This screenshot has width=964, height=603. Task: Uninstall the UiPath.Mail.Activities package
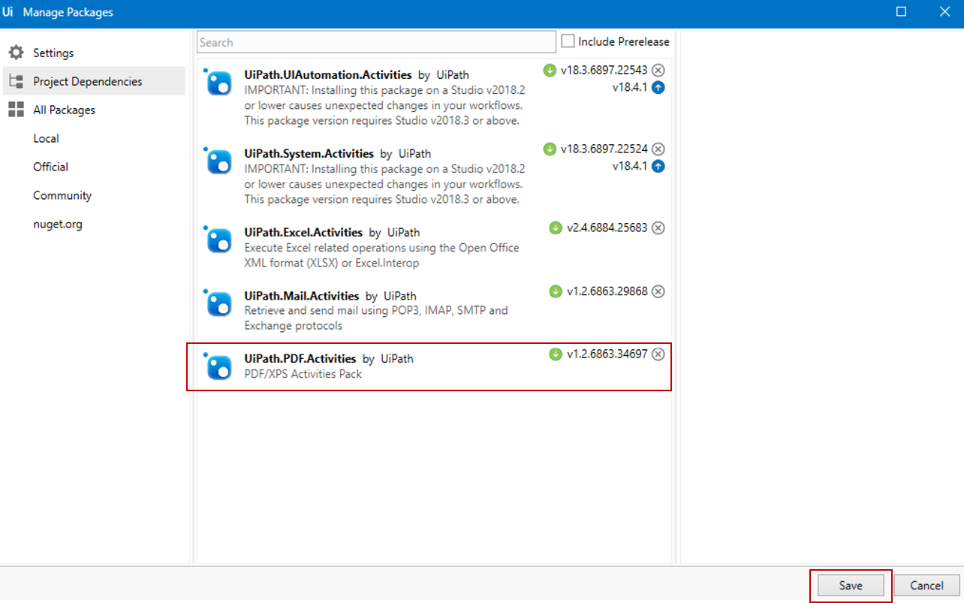(x=658, y=291)
